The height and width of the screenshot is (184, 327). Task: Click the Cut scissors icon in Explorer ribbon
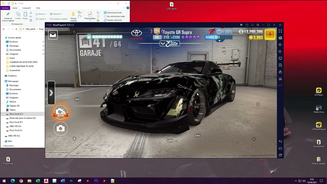[31, 13]
